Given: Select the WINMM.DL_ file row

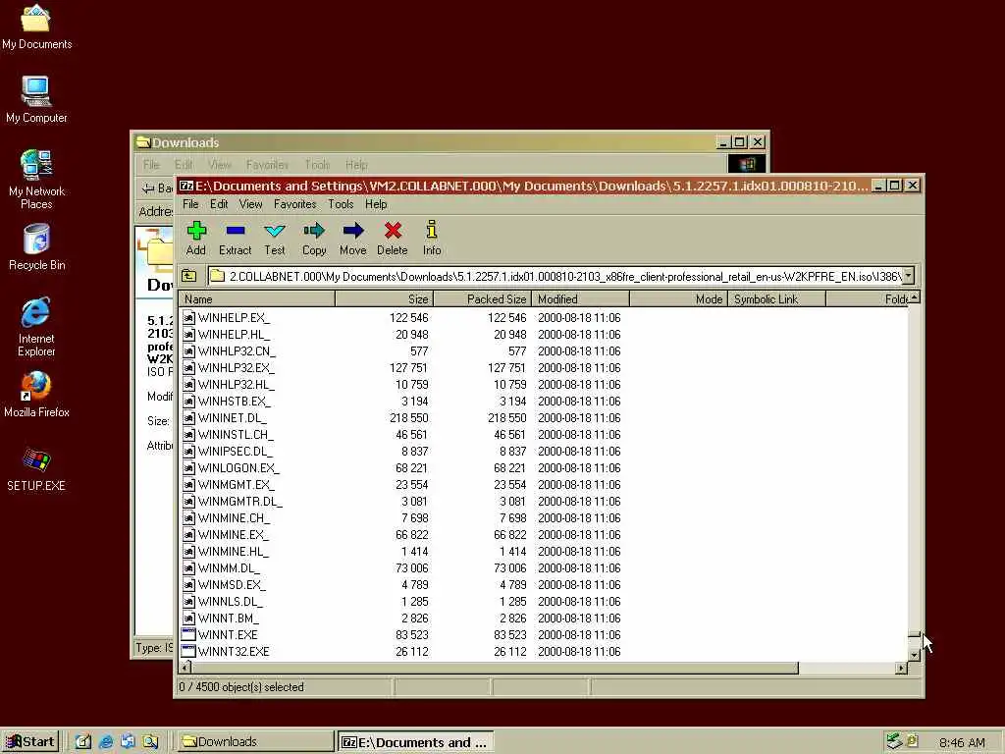Looking at the screenshot, I should click(x=544, y=568).
